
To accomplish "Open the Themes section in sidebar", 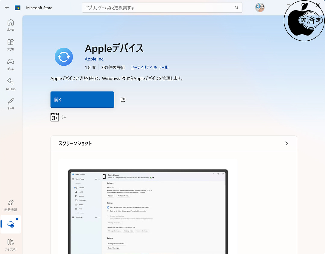I will 11,104.
